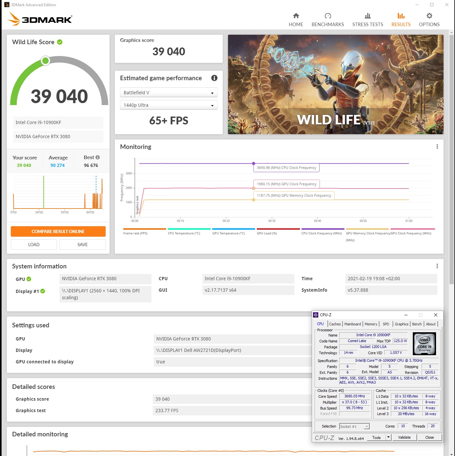Click the GUI version v2.17.7137 s64 field
This screenshot has width=455, height=456.
coord(248,290)
